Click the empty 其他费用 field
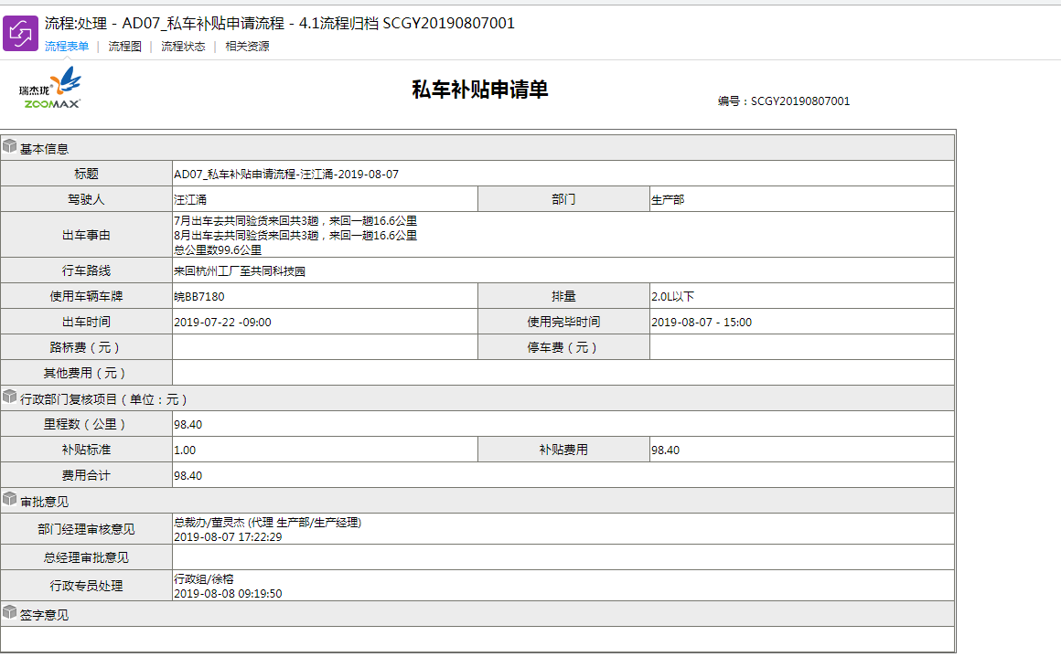1061x657 pixels. point(563,373)
